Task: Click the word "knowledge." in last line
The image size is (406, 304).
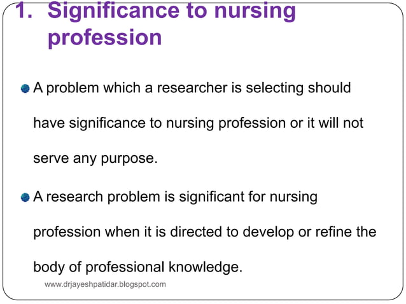Action: (206, 267)
